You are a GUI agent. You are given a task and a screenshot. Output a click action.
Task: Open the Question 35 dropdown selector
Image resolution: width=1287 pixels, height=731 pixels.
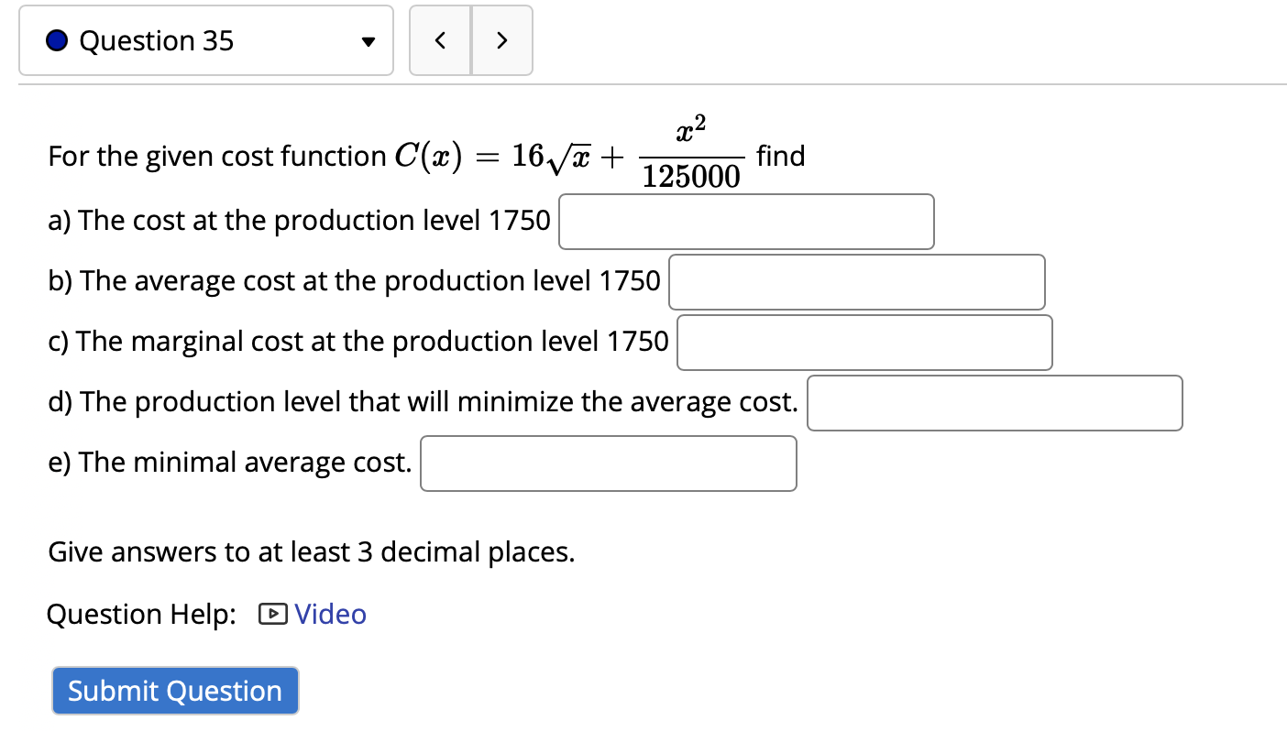(x=206, y=40)
